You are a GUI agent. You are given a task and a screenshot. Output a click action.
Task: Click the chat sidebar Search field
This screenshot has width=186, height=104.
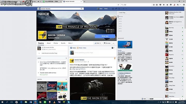tap(172, 99)
